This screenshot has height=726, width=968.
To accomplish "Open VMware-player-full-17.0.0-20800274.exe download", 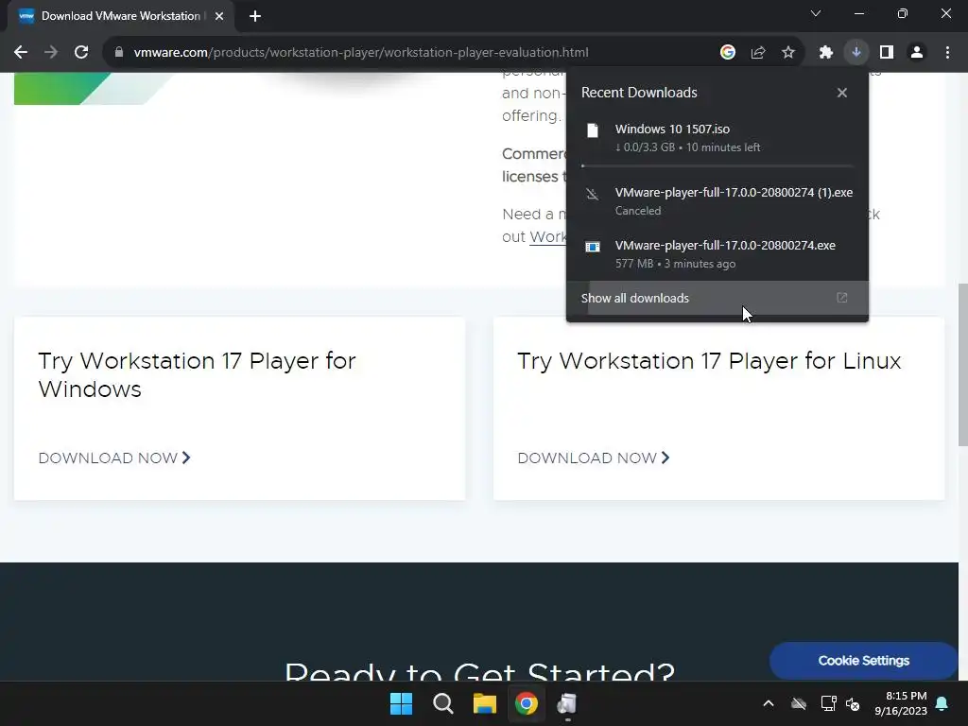I will [717, 254].
